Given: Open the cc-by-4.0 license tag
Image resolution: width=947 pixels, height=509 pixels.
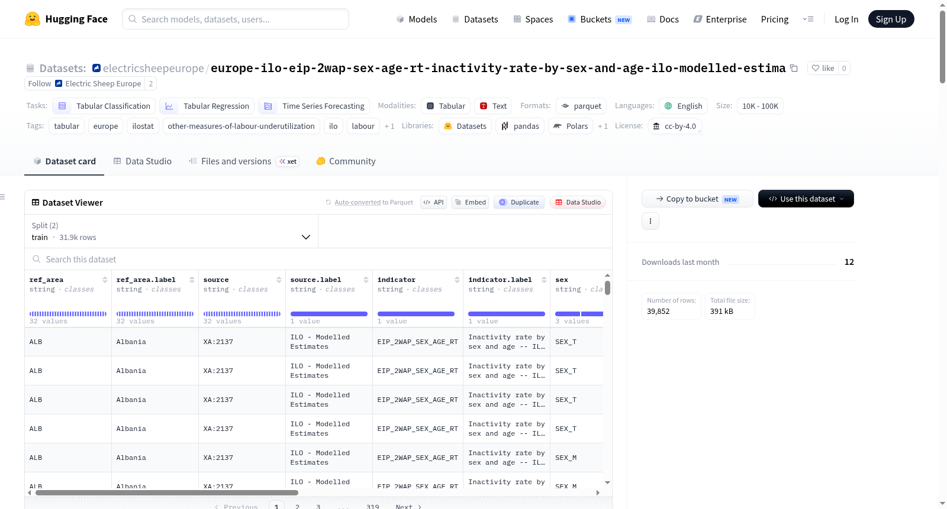Looking at the screenshot, I should point(675,126).
